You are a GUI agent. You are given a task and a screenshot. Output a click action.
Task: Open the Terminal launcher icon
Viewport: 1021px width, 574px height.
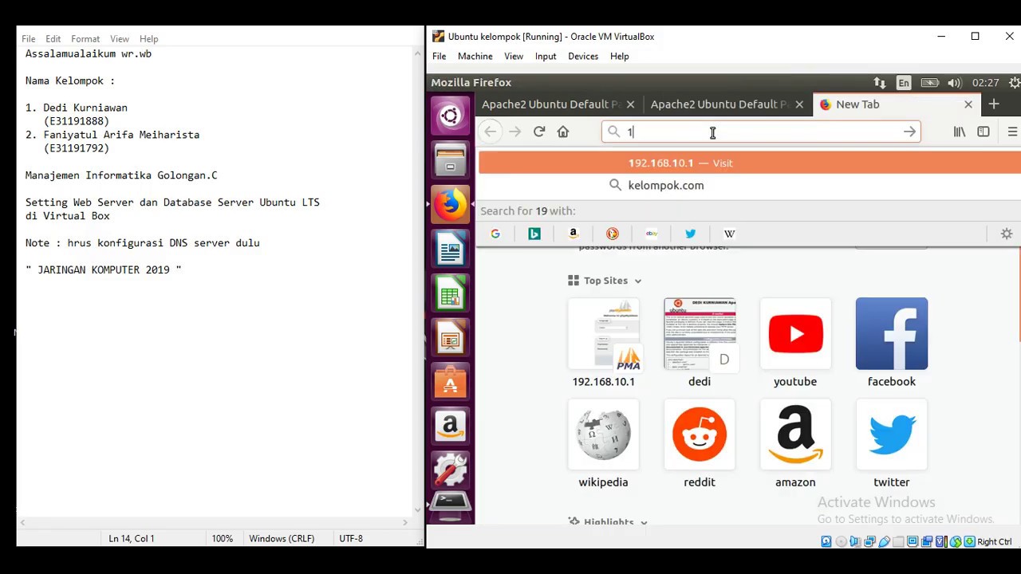pyautogui.click(x=450, y=505)
